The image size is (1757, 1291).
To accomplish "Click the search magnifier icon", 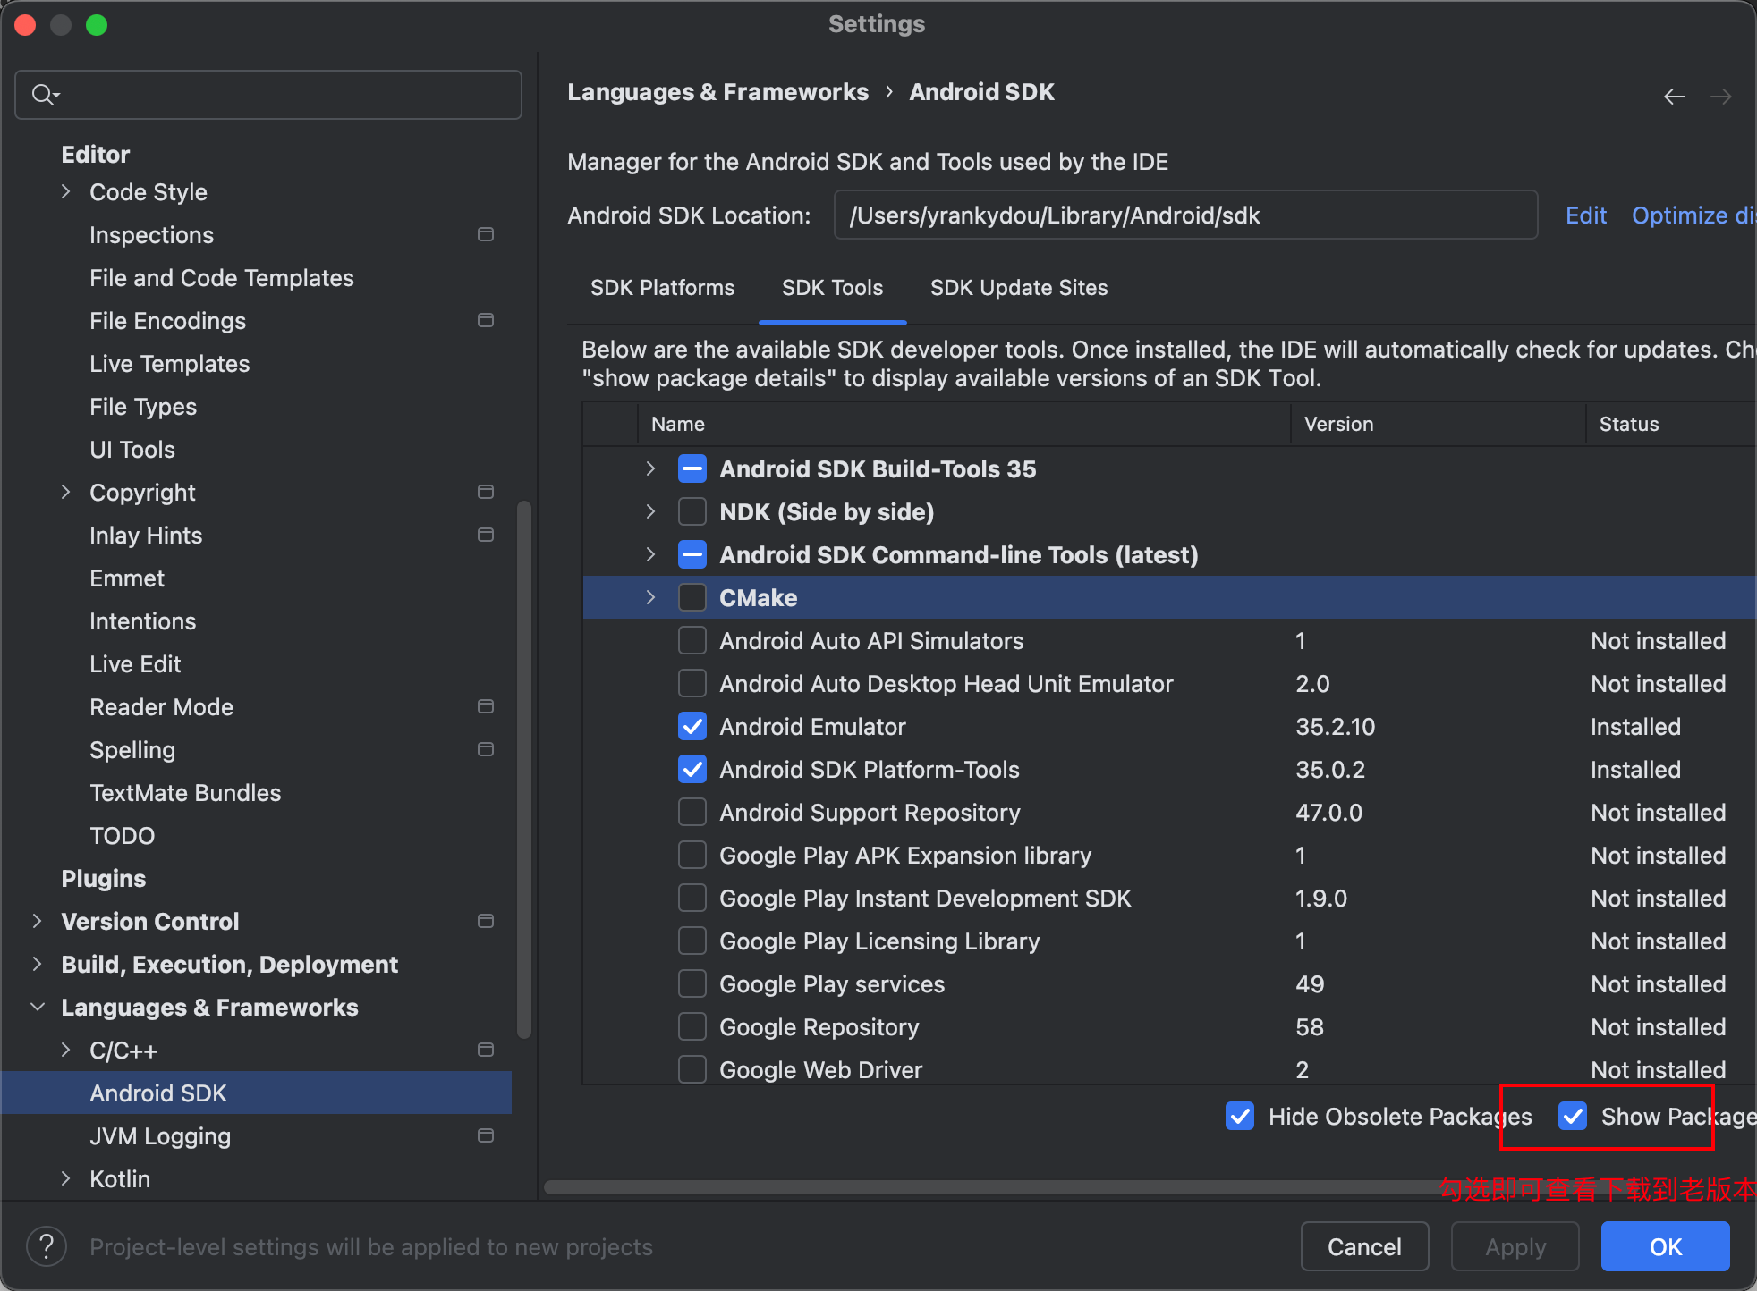I will click(45, 94).
